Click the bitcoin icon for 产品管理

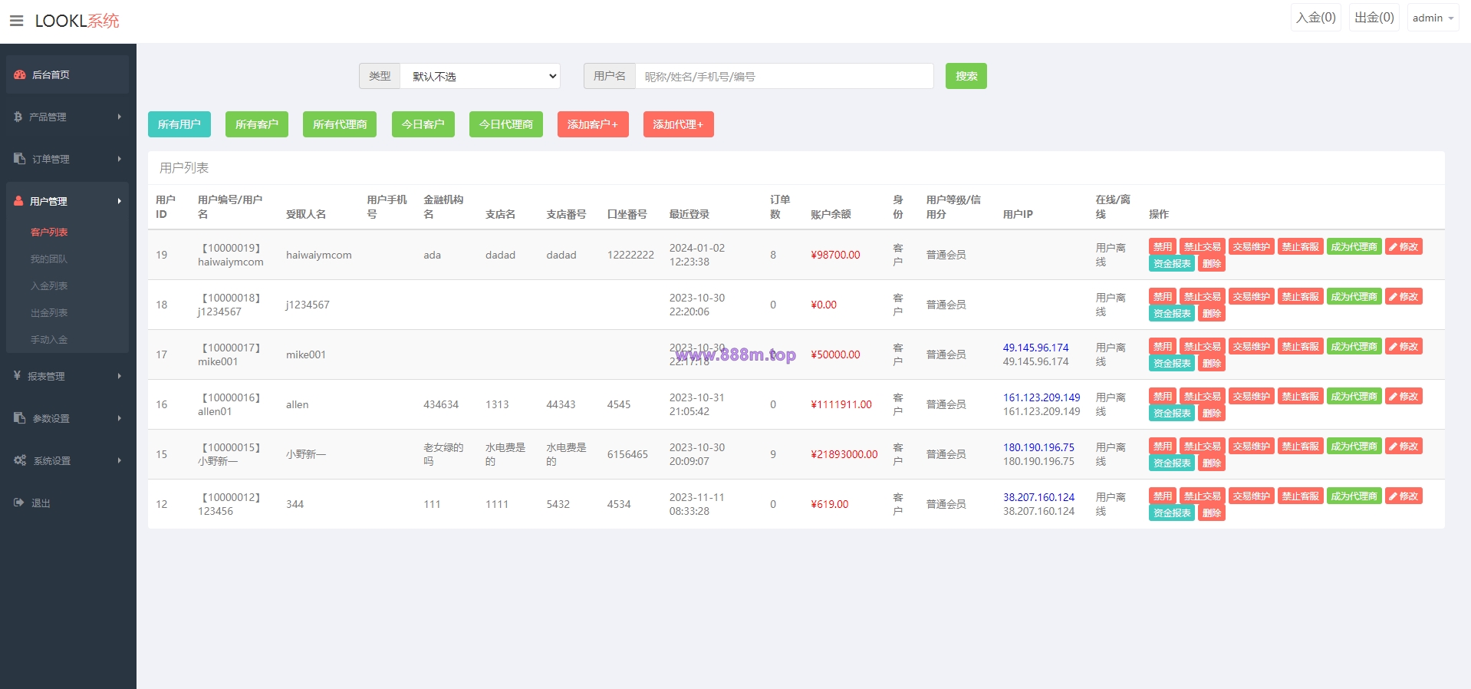click(x=18, y=117)
